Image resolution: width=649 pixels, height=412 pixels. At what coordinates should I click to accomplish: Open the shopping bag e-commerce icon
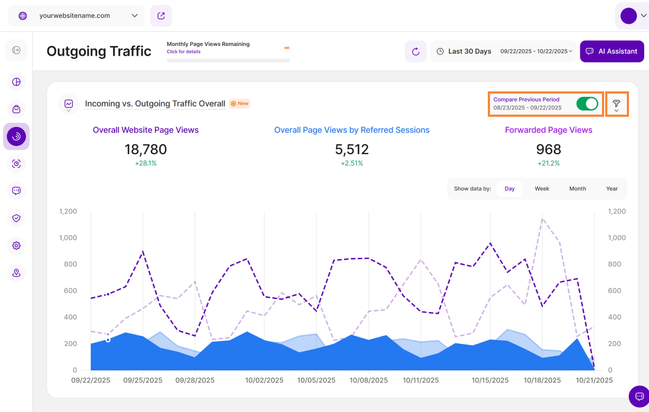click(x=16, y=109)
